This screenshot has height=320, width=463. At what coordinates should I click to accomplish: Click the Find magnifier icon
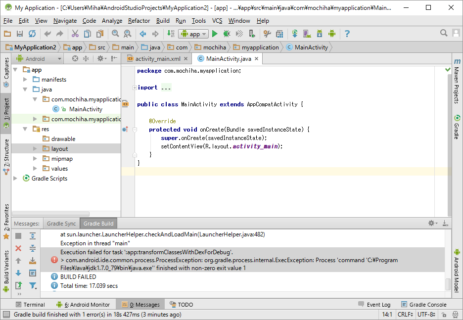(115, 34)
